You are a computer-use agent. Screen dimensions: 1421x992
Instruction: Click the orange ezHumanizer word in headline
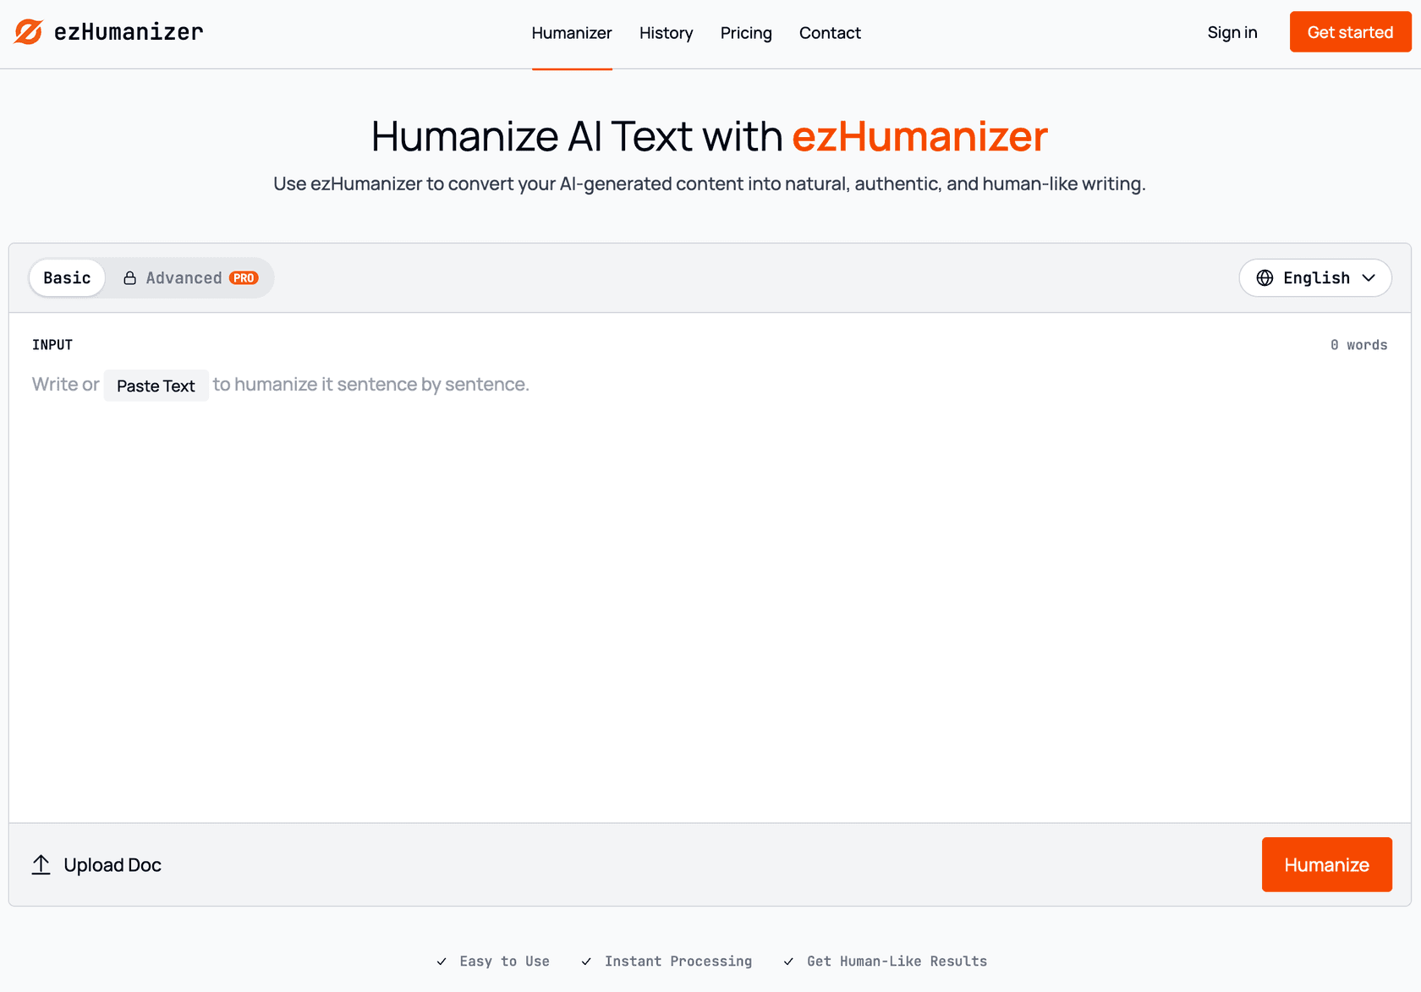click(x=920, y=136)
